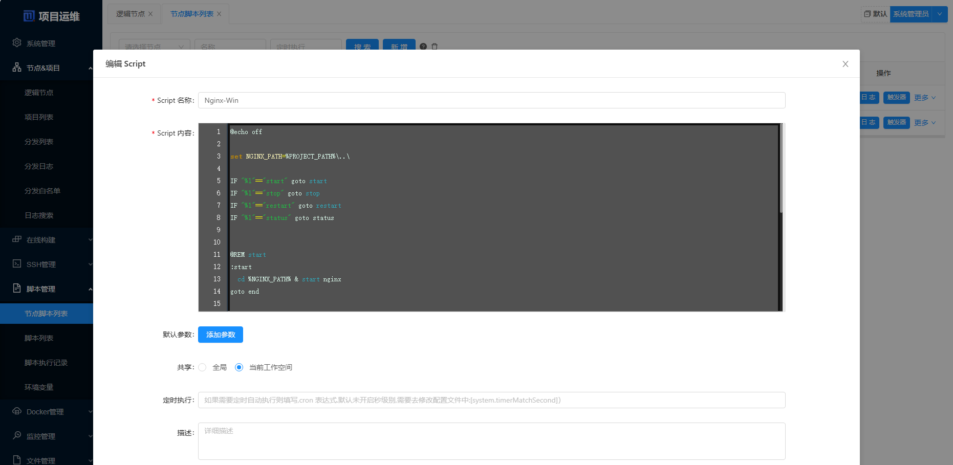Open 脚本执行记录 in the sidebar

point(46,363)
